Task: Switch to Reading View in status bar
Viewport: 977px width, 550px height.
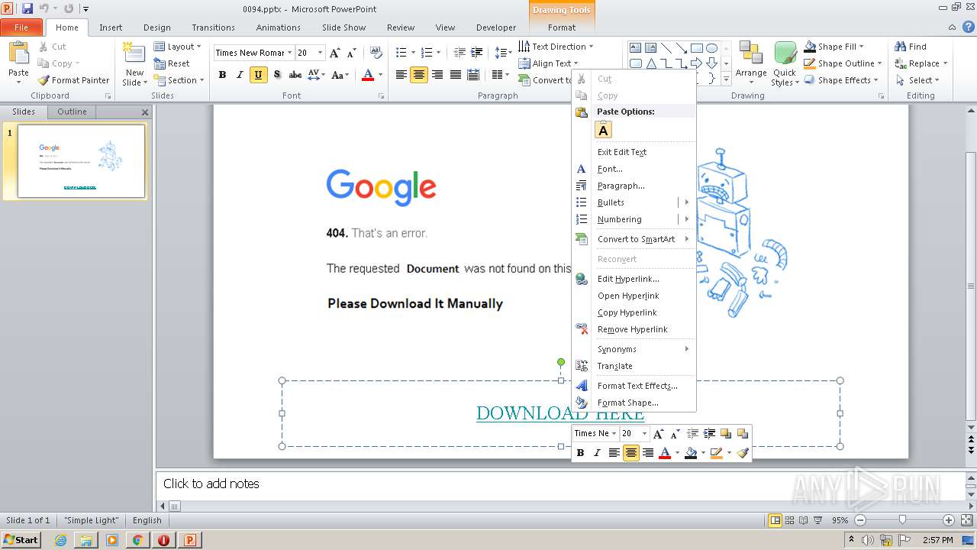Action: 804,520
